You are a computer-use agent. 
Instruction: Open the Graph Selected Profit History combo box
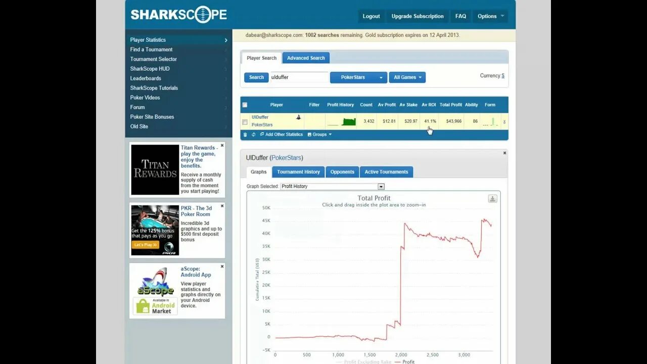332,187
